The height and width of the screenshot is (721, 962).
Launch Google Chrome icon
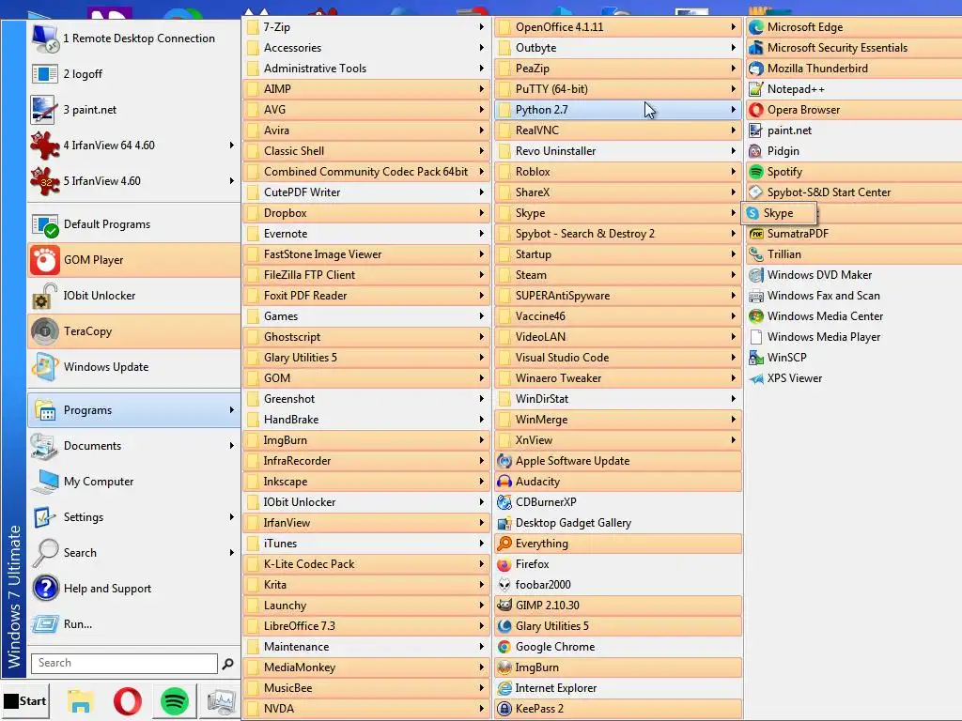click(x=504, y=647)
